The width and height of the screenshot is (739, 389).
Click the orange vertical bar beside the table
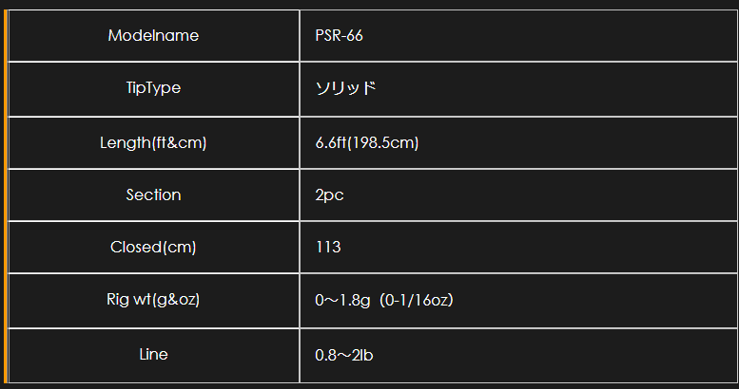click(x=5, y=194)
